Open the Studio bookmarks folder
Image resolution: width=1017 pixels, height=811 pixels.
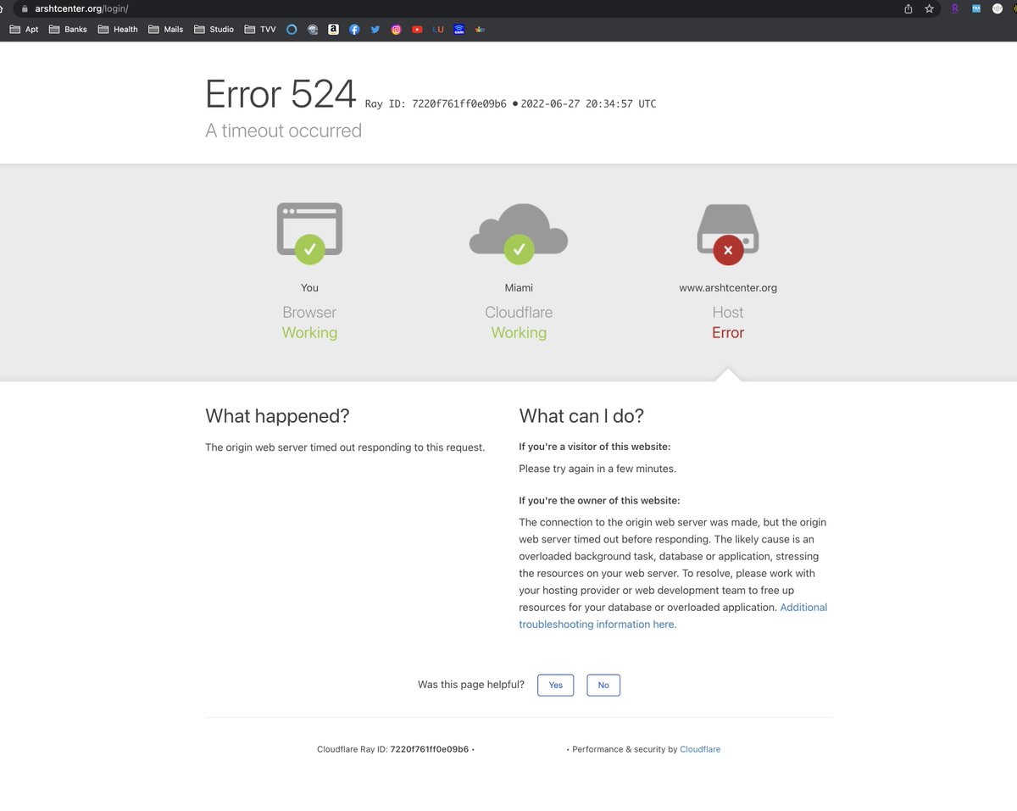click(214, 29)
